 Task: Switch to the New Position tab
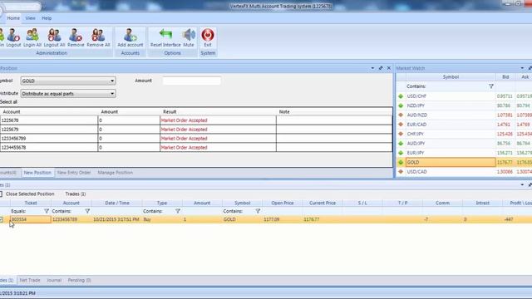[37, 173]
